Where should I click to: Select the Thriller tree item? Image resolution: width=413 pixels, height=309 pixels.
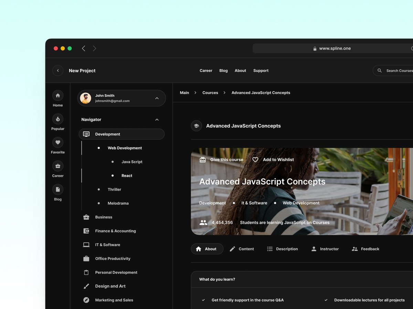(x=114, y=190)
